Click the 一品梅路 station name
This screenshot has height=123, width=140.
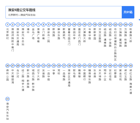click(64, 75)
